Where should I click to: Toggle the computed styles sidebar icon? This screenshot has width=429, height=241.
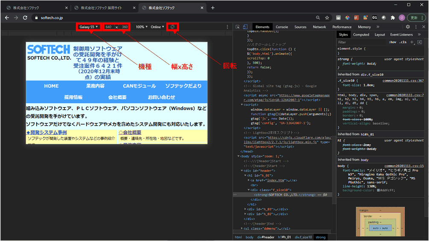tap(420, 42)
